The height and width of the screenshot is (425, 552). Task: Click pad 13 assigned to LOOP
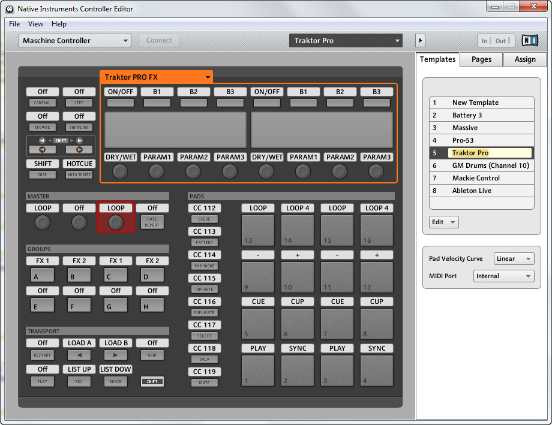point(258,230)
